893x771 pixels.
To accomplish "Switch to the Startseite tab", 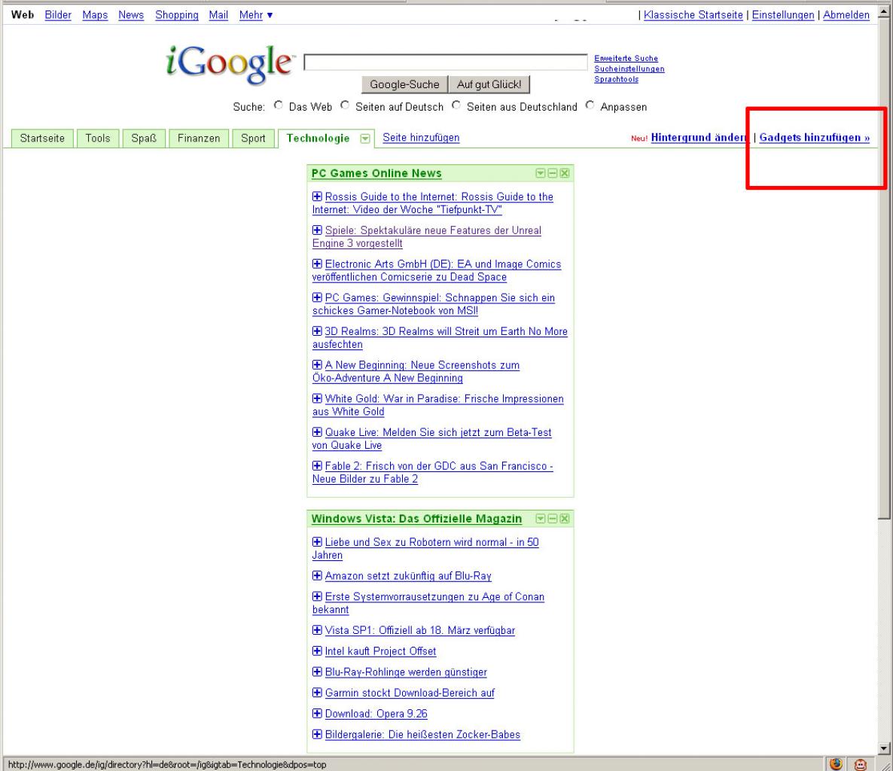I will point(42,139).
